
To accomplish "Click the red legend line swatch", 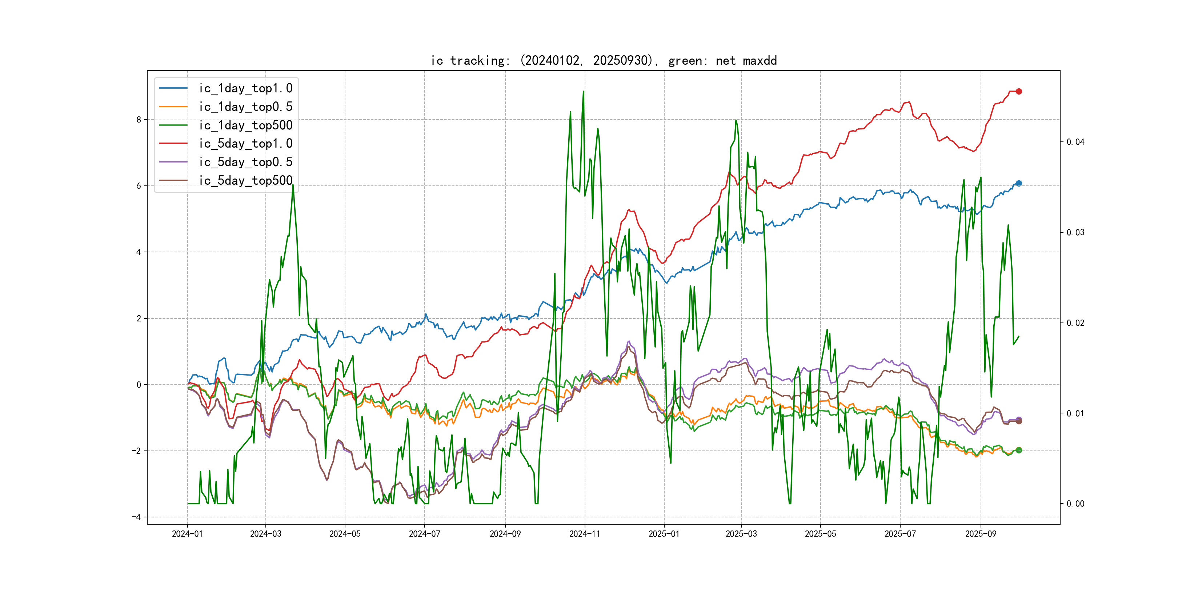I will tap(173, 144).
